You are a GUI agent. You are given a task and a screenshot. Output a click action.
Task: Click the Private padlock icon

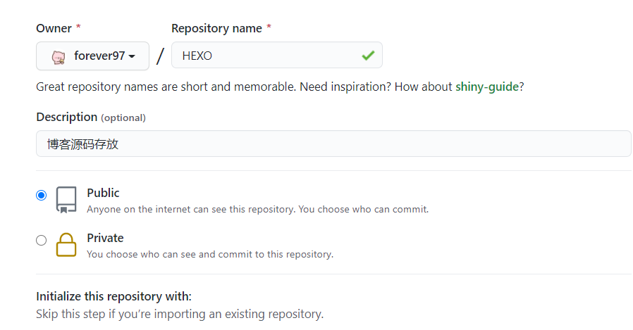point(66,245)
